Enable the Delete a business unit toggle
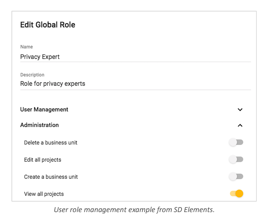The height and width of the screenshot is (220, 275). pos(236,143)
